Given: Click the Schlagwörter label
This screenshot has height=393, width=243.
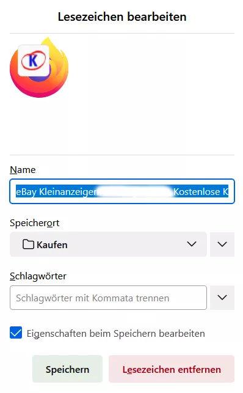Looking at the screenshot, I should (38, 276).
